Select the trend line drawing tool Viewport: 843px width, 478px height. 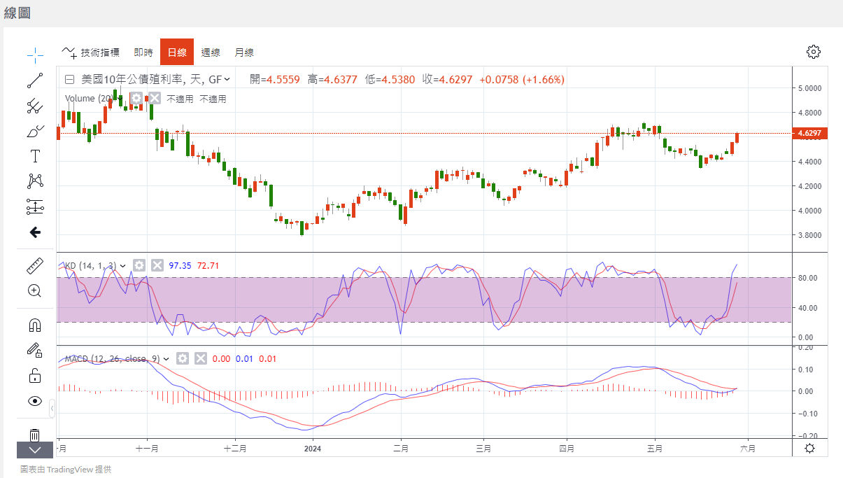coord(35,80)
